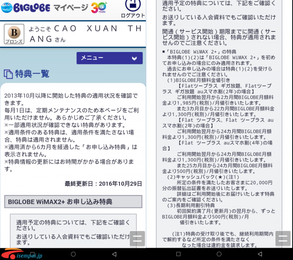Tap the BIGLOBE WiMAX2+ お申し込み特典 header bar

(73, 201)
